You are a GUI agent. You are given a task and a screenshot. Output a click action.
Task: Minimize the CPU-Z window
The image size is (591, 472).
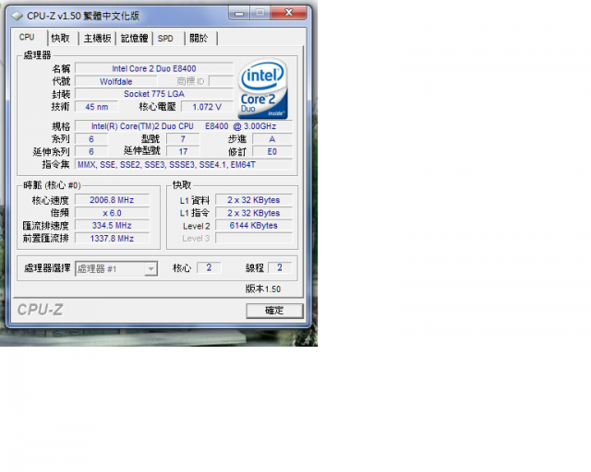pyautogui.click(x=239, y=14)
